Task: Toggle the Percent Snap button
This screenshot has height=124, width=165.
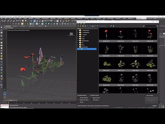Action: [66, 21]
